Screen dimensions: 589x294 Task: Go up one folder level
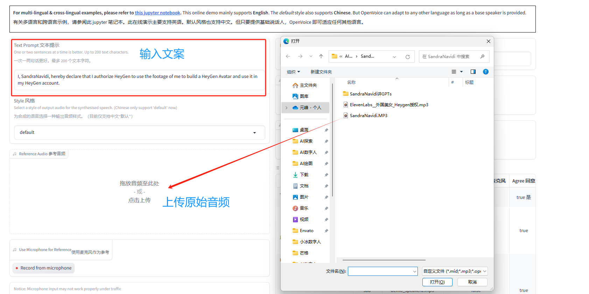click(321, 56)
